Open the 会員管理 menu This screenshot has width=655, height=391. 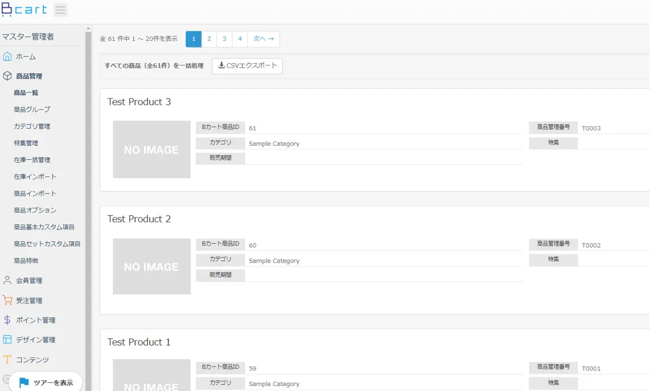pyautogui.click(x=29, y=281)
